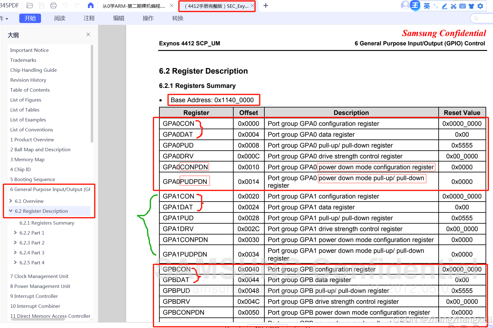Image resolution: width=493 pixels, height=328 pixels.
Task: Jump to Trademarks in outline
Action: point(23,60)
